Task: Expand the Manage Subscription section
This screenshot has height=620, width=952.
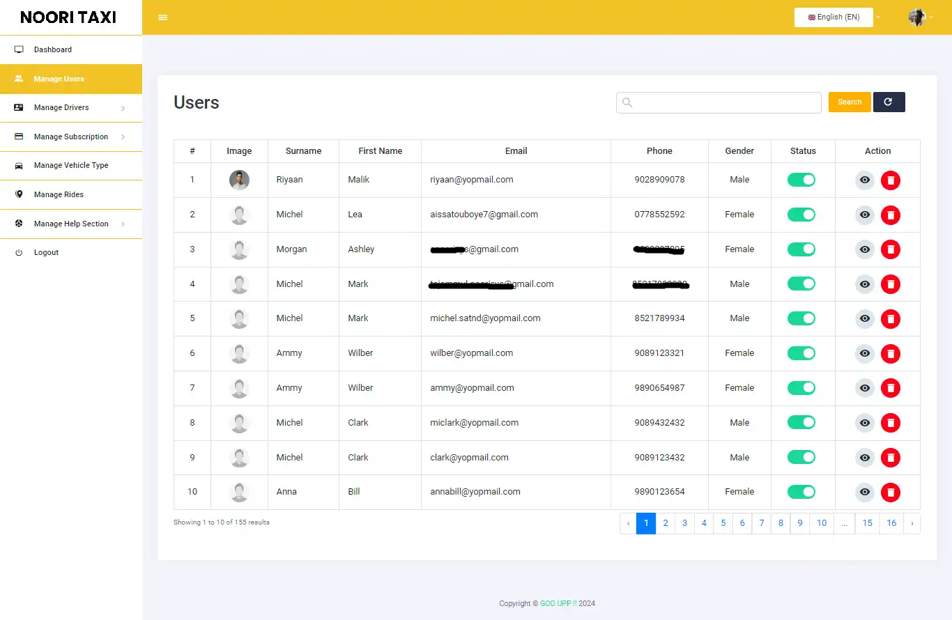Action: pyautogui.click(x=70, y=137)
